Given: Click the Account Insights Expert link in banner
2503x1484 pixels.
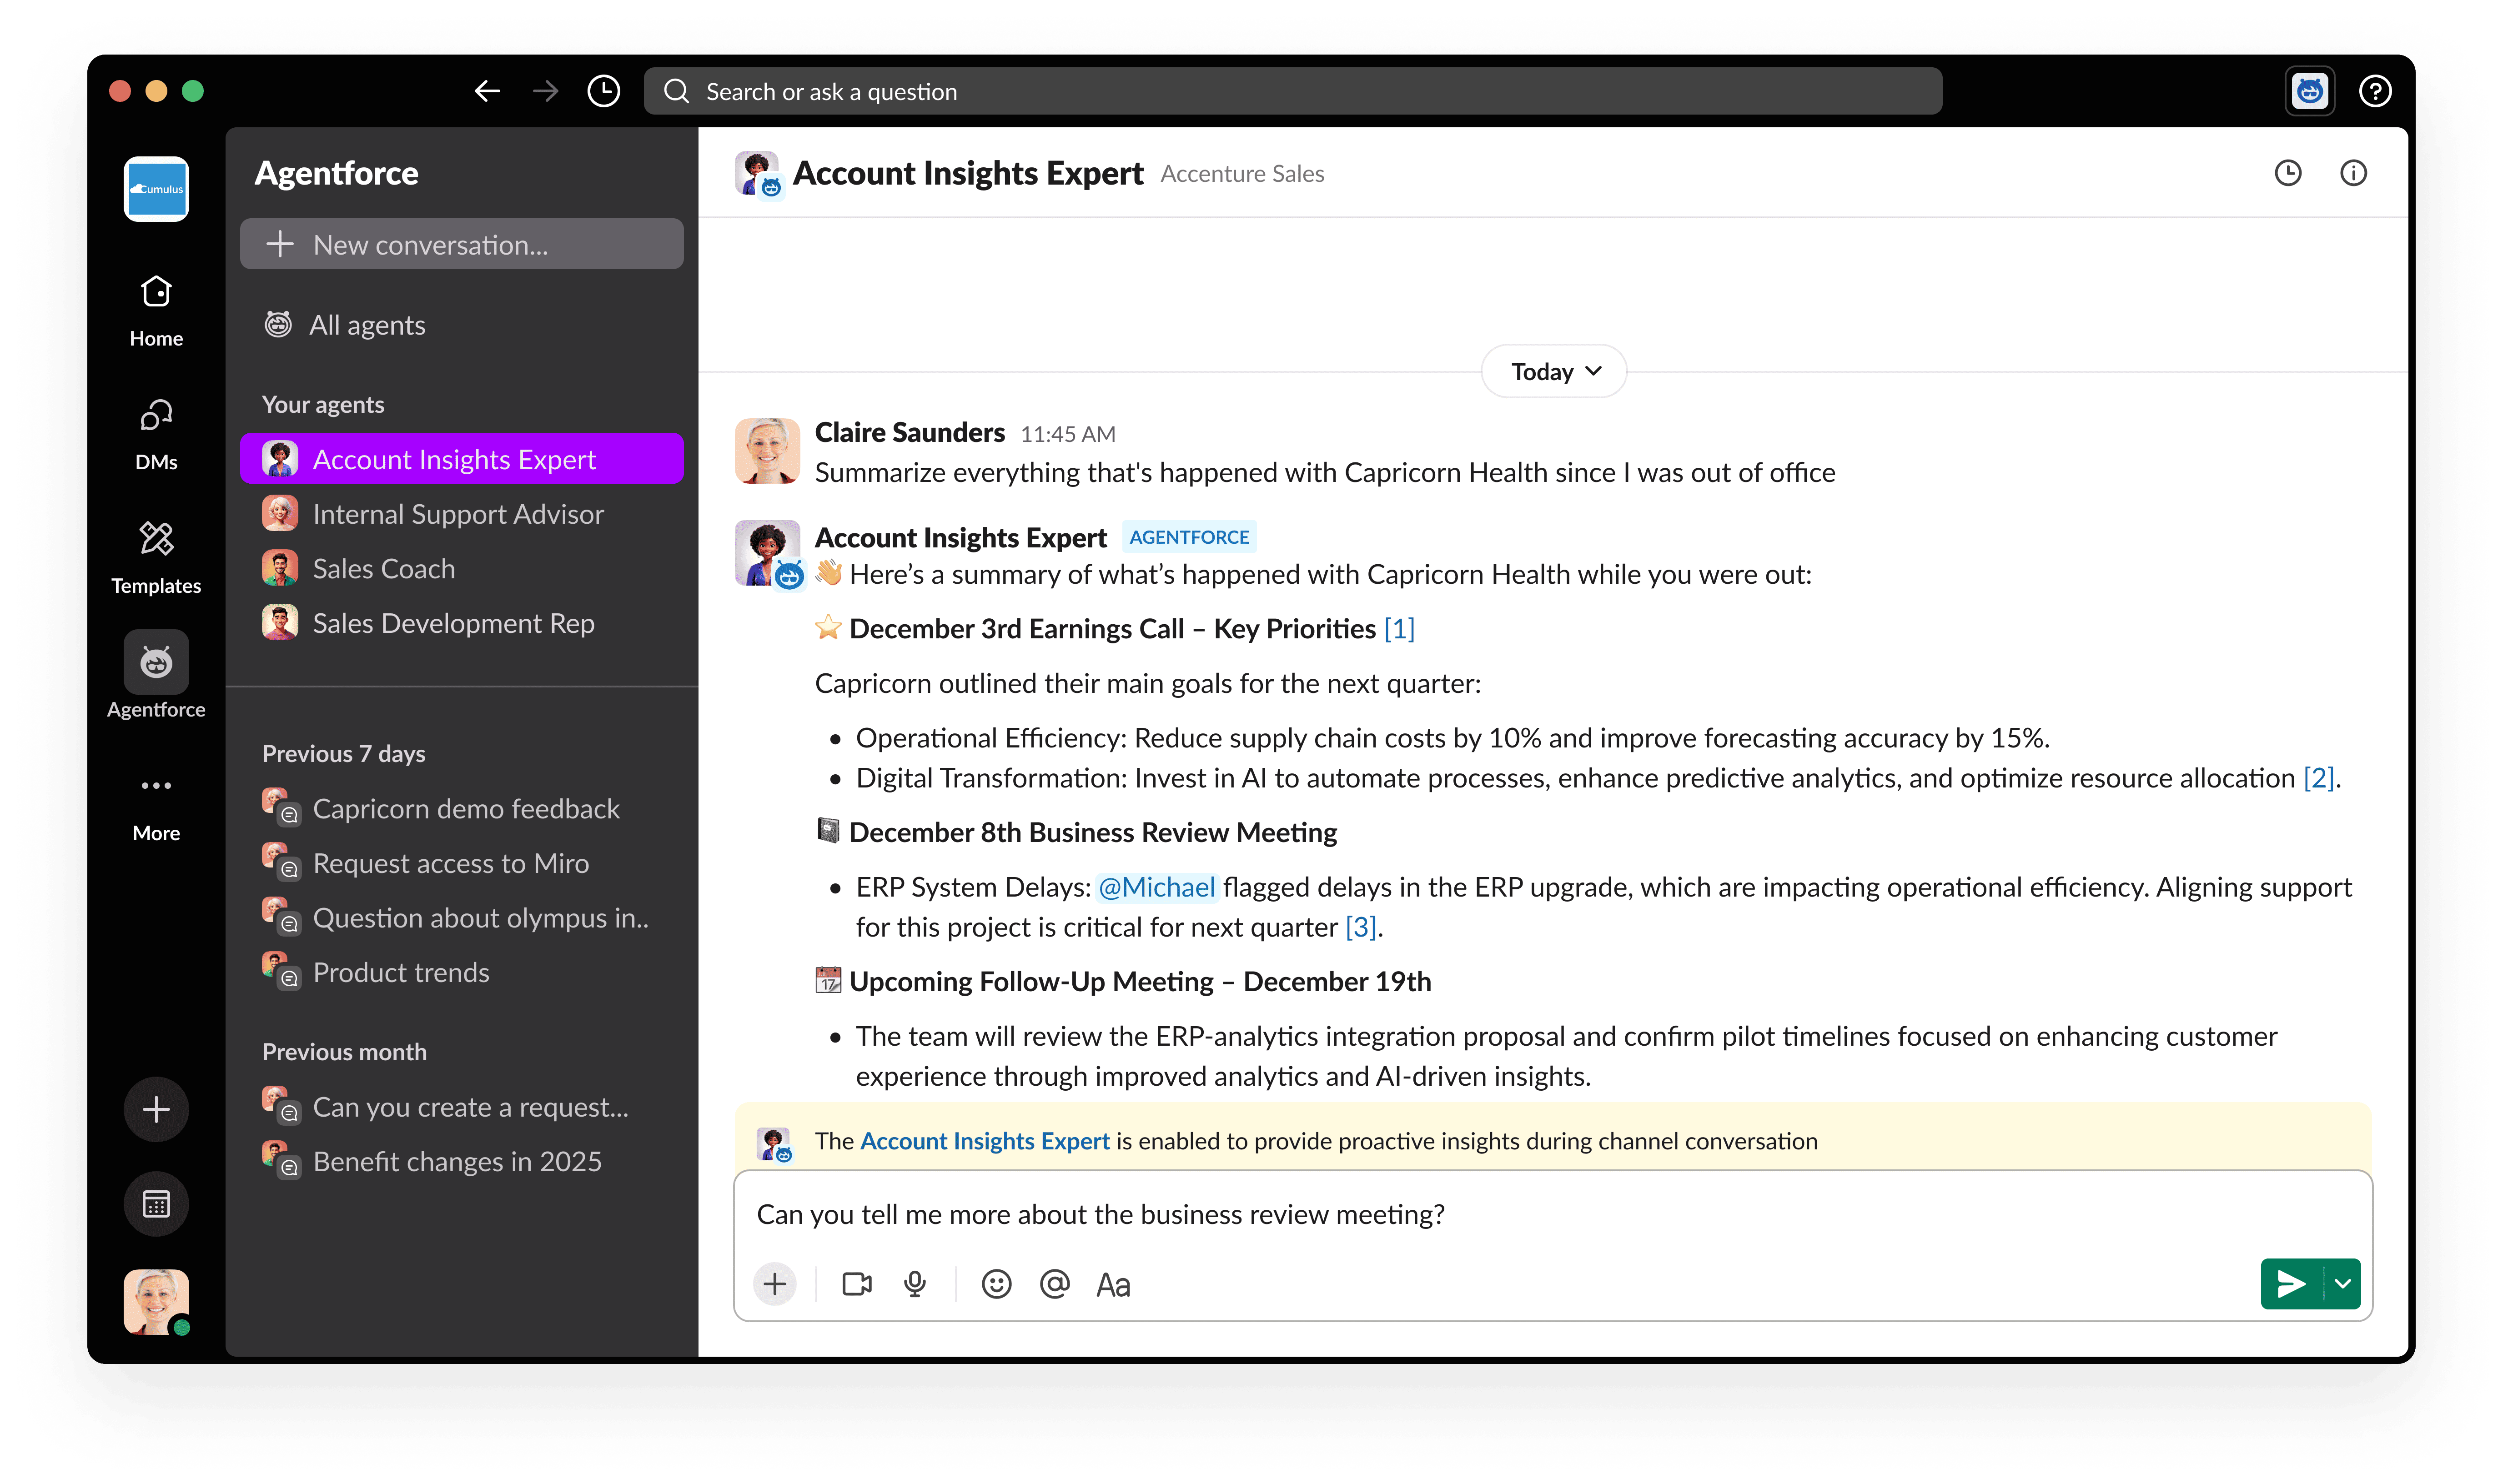Looking at the screenshot, I should pyautogui.click(x=984, y=1141).
